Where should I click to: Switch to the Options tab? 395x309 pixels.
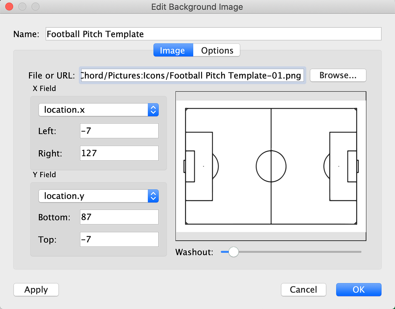pyautogui.click(x=217, y=50)
